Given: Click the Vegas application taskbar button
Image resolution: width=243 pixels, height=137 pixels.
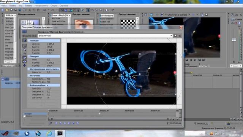Looking at the screenshot, I should tap(60, 134).
